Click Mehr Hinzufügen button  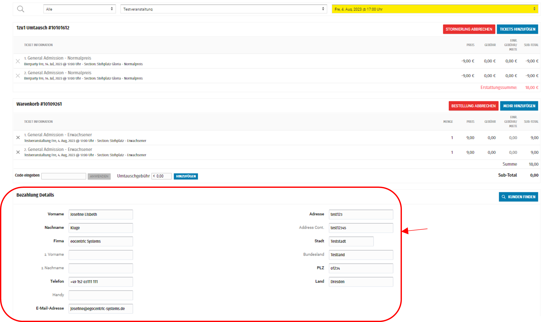pos(519,106)
